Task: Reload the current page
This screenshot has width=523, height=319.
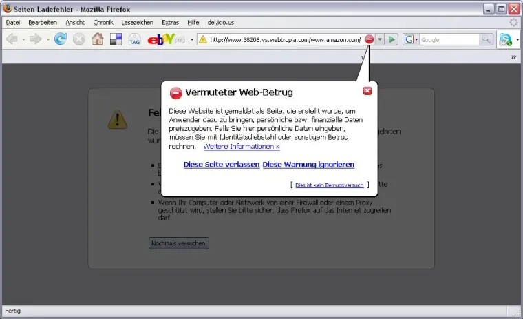Action: point(61,39)
